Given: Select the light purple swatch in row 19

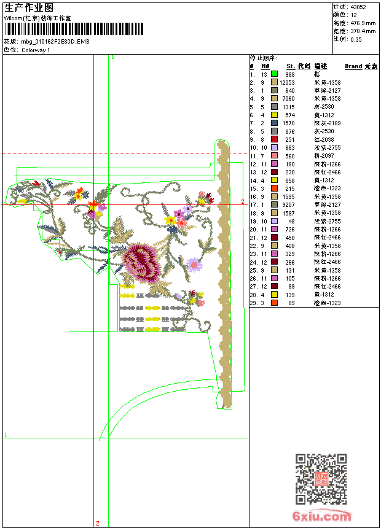Looking at the screenshot, I should pos(275,221).
